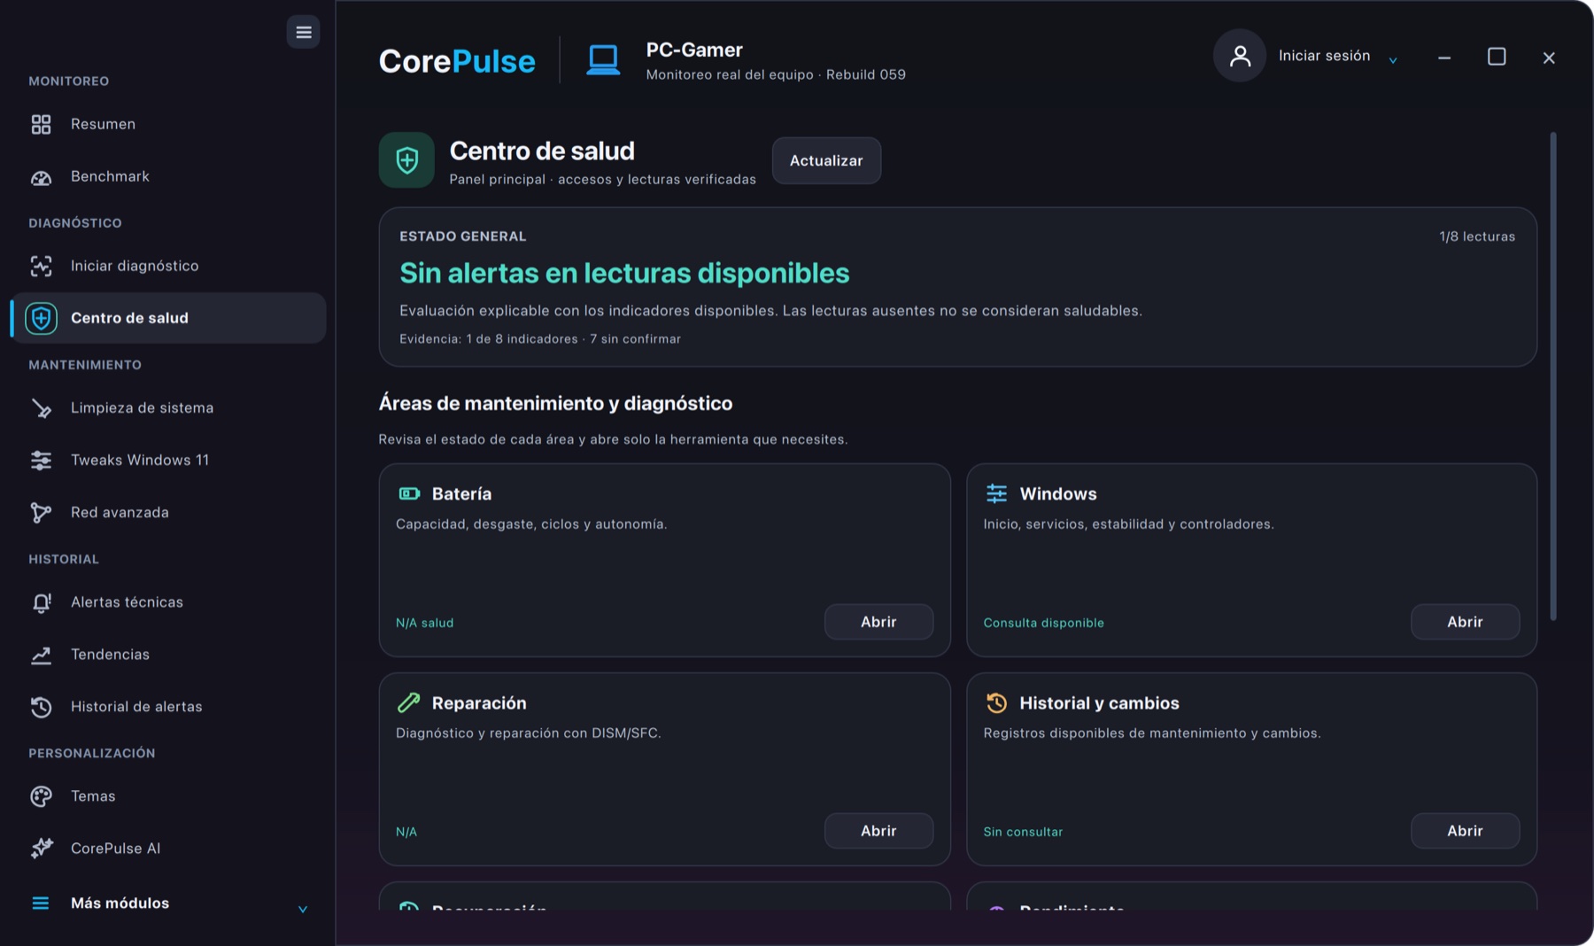Click the Resumen grid icon
Screen dimensions: 1594x946
tap(41, 124)
